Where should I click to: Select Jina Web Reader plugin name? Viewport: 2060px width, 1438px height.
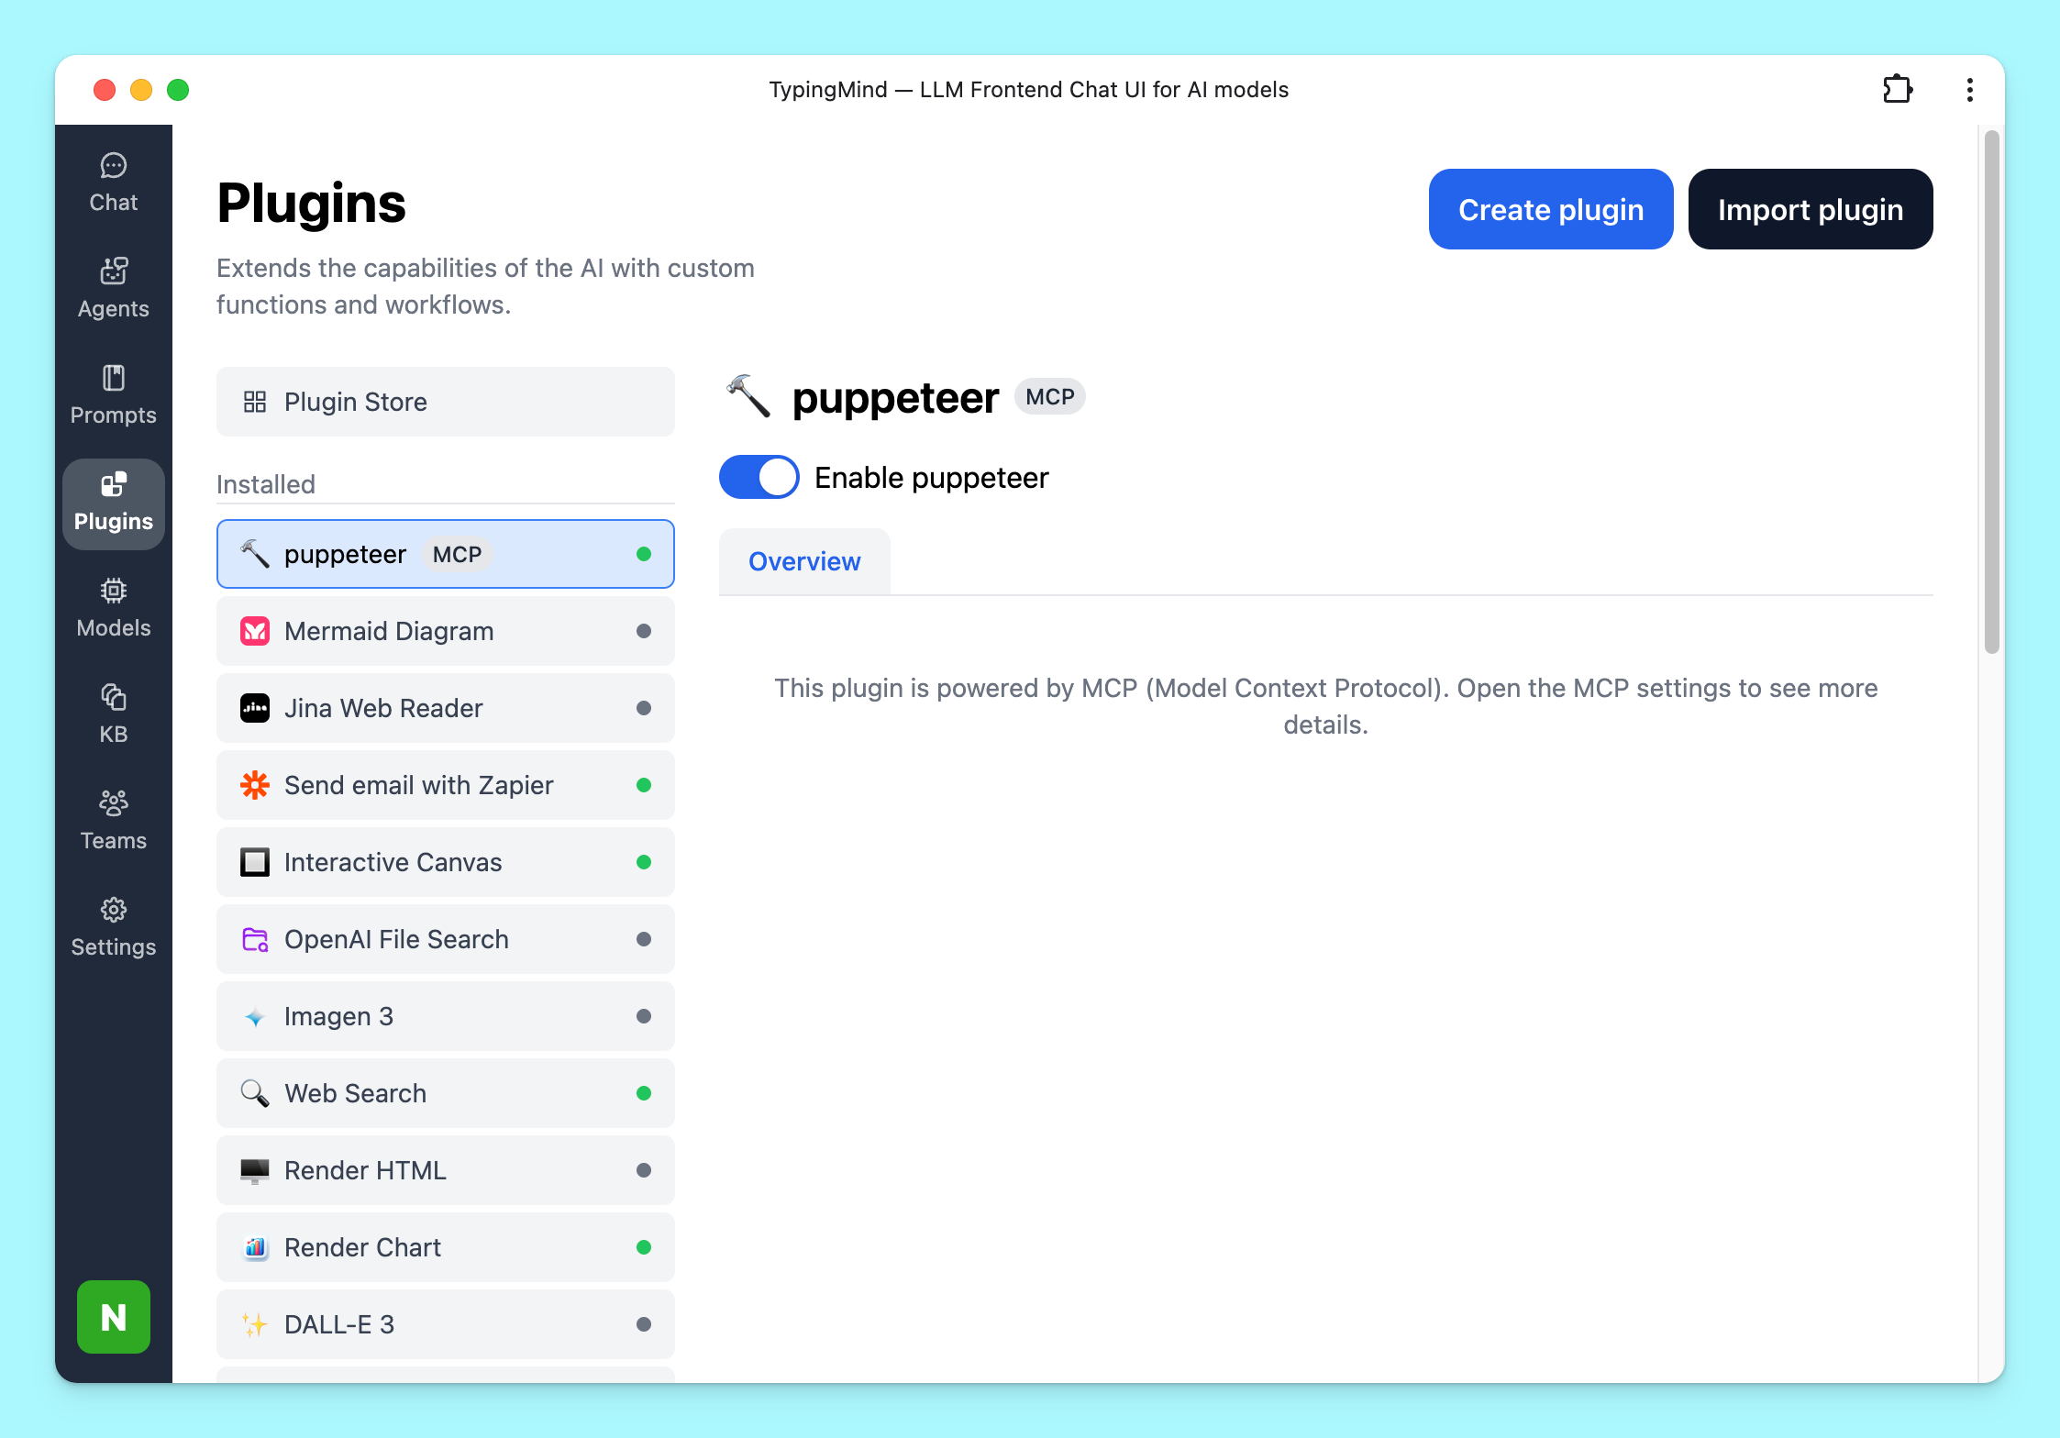383,708
